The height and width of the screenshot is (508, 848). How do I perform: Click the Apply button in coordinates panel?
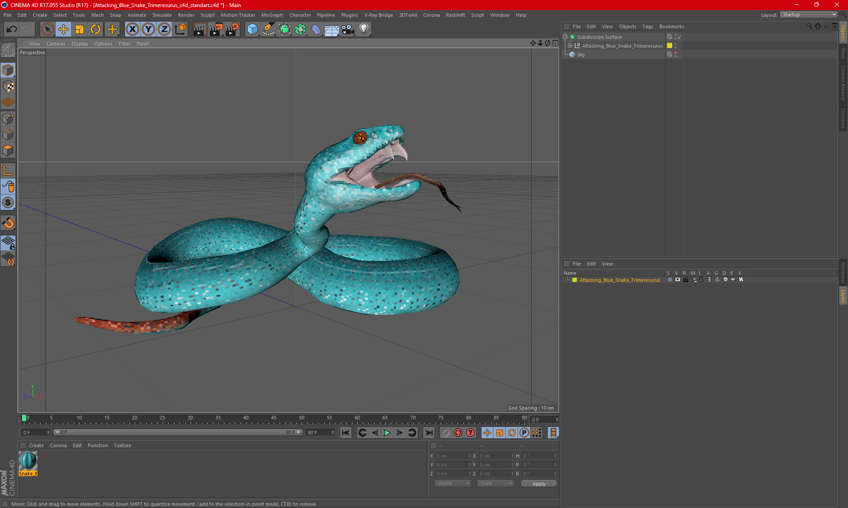point(537,483)
